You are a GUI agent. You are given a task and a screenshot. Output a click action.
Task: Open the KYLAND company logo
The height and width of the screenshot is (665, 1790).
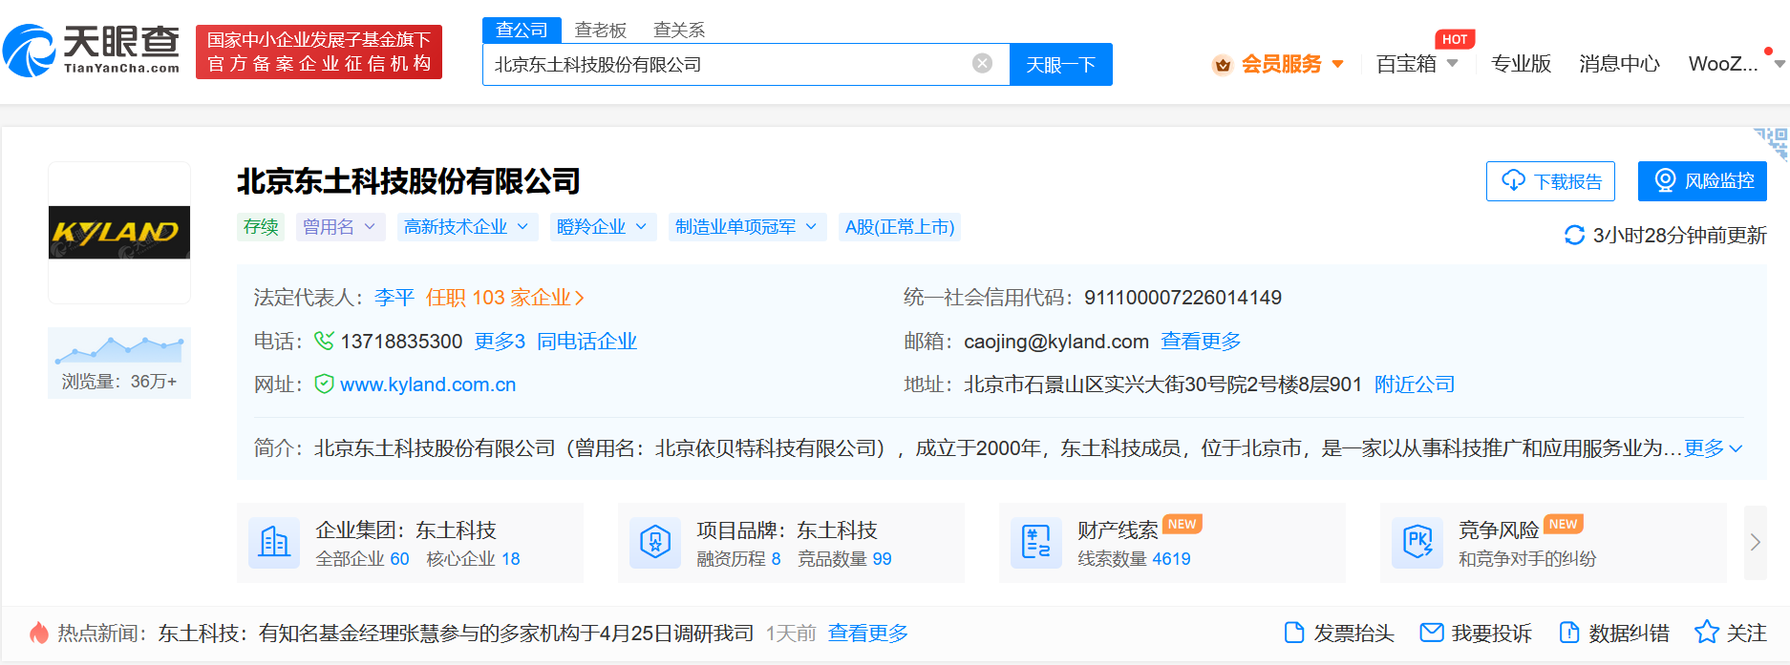119,232
